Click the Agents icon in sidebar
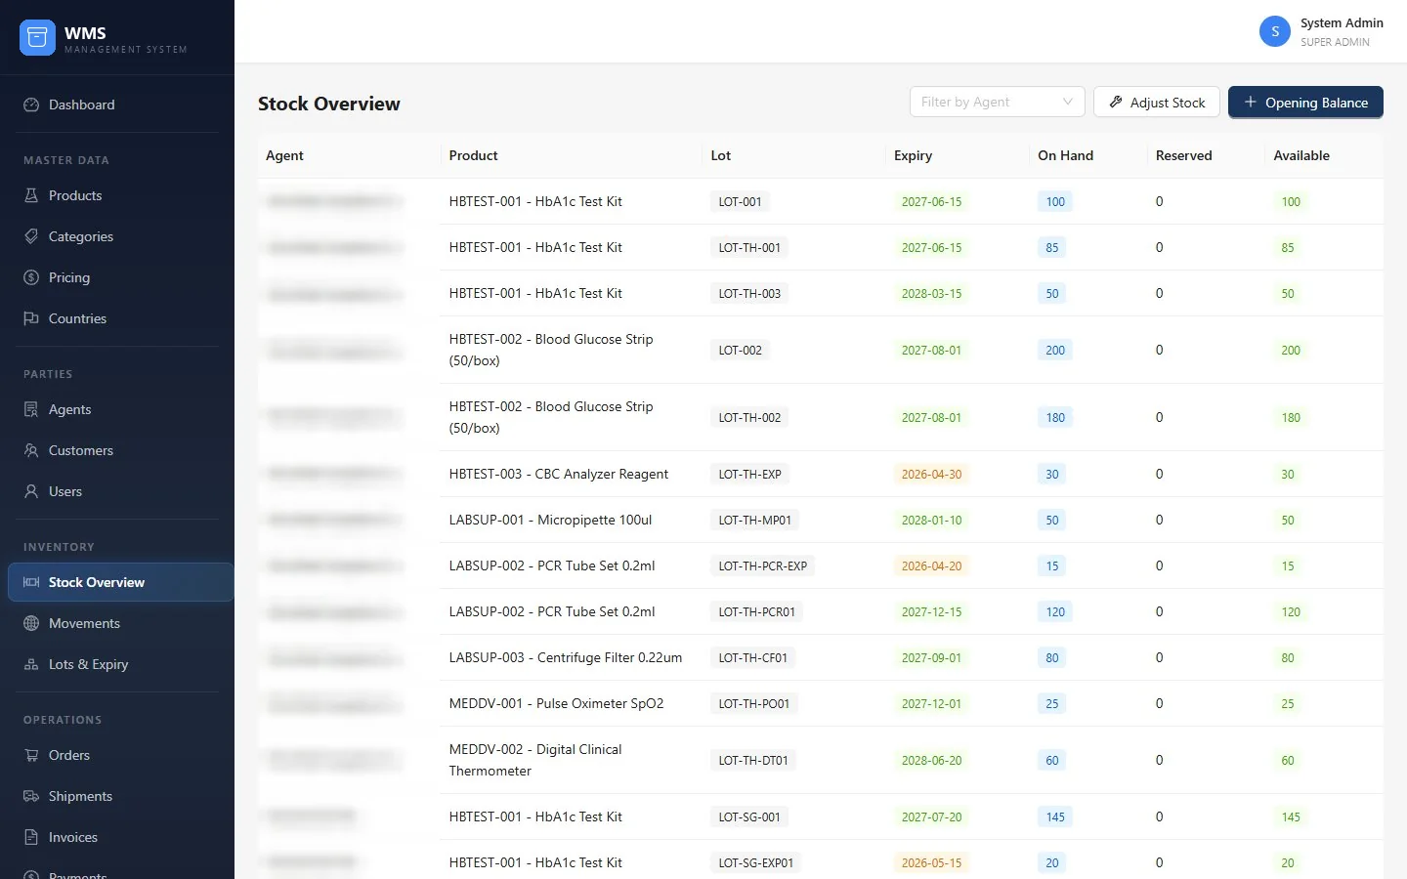The image size is (1407, 879). 31,409
